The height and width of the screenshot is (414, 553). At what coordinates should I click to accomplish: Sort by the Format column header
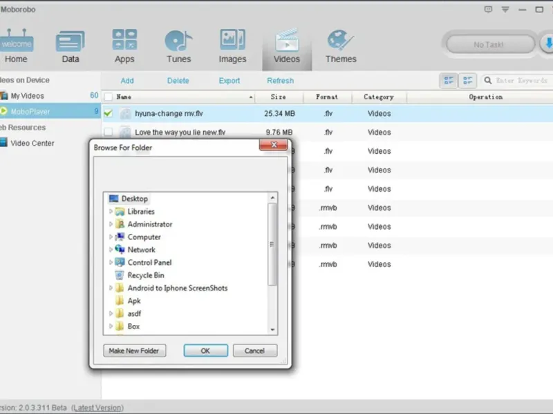point(327,97)
